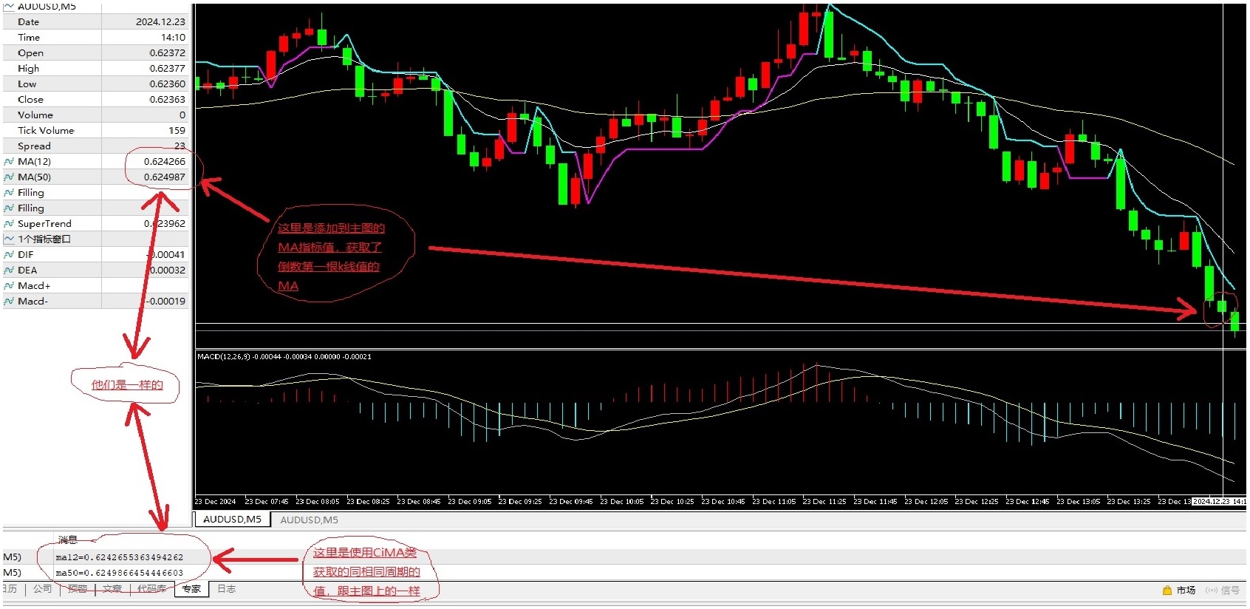Select the Time row showing 14:10
The height and width of the screenshot is (609, 1250).
pos(96,38)
